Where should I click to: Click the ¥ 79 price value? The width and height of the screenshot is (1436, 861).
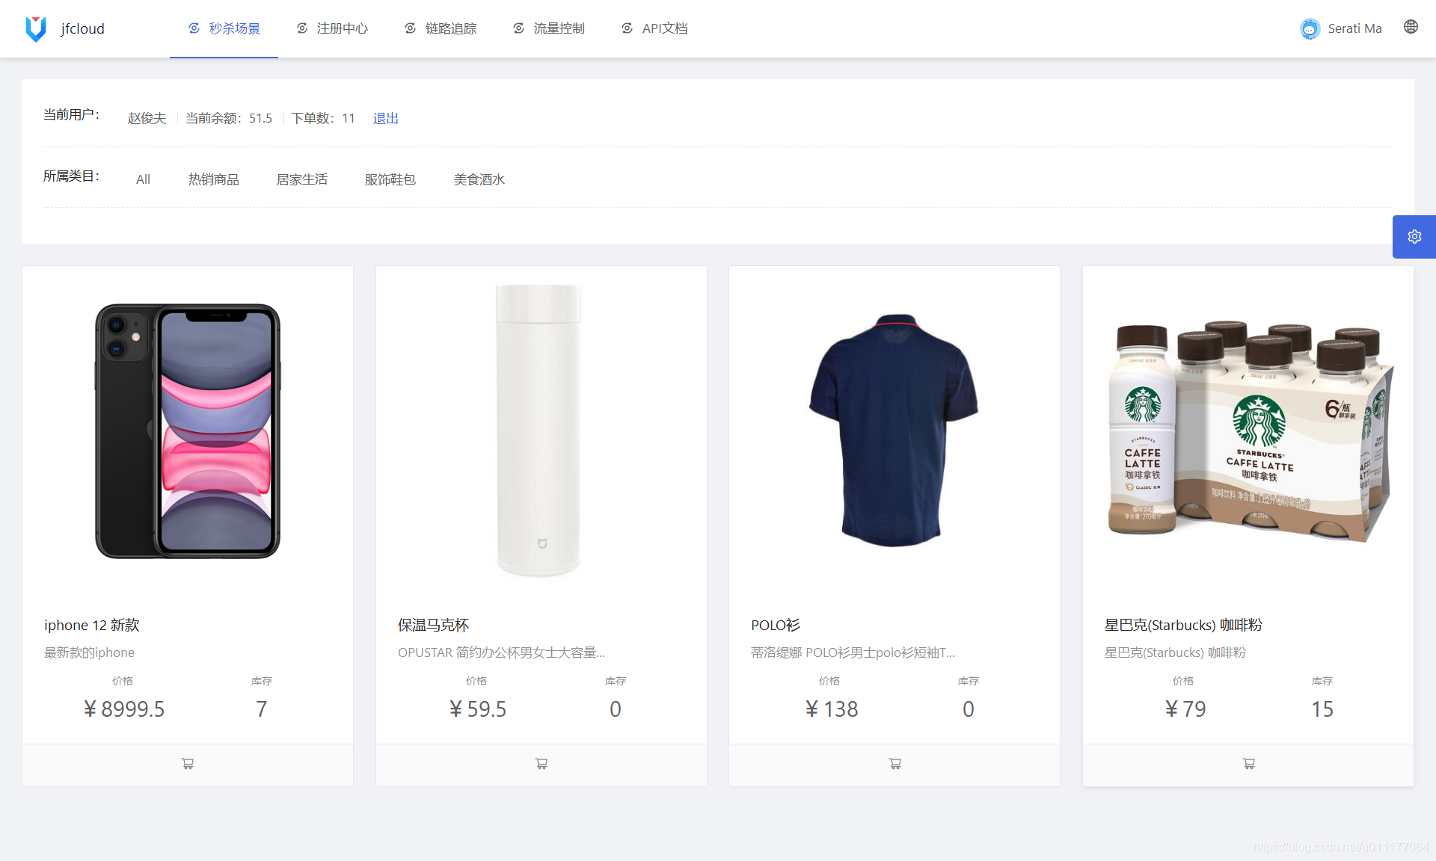click(x=1185, y=709)
